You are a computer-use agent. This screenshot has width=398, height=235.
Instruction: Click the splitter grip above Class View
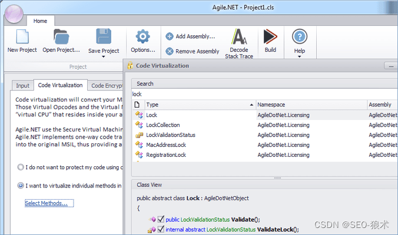pyautogui.click(x=277, y=178)
